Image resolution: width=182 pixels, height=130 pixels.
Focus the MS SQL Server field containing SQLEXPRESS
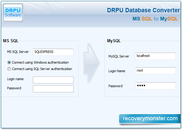(53, 52)
